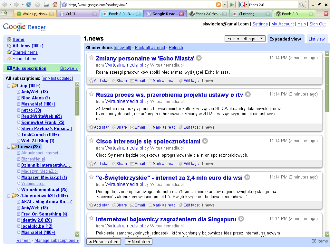Click the new tab icon left of tabs
Screen dimensions: 330x247
pyautogui.click(x=4, y=14)
